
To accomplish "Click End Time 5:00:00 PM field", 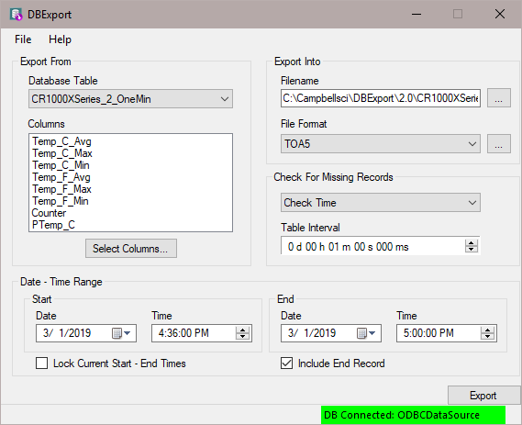I will coord(447,333).
